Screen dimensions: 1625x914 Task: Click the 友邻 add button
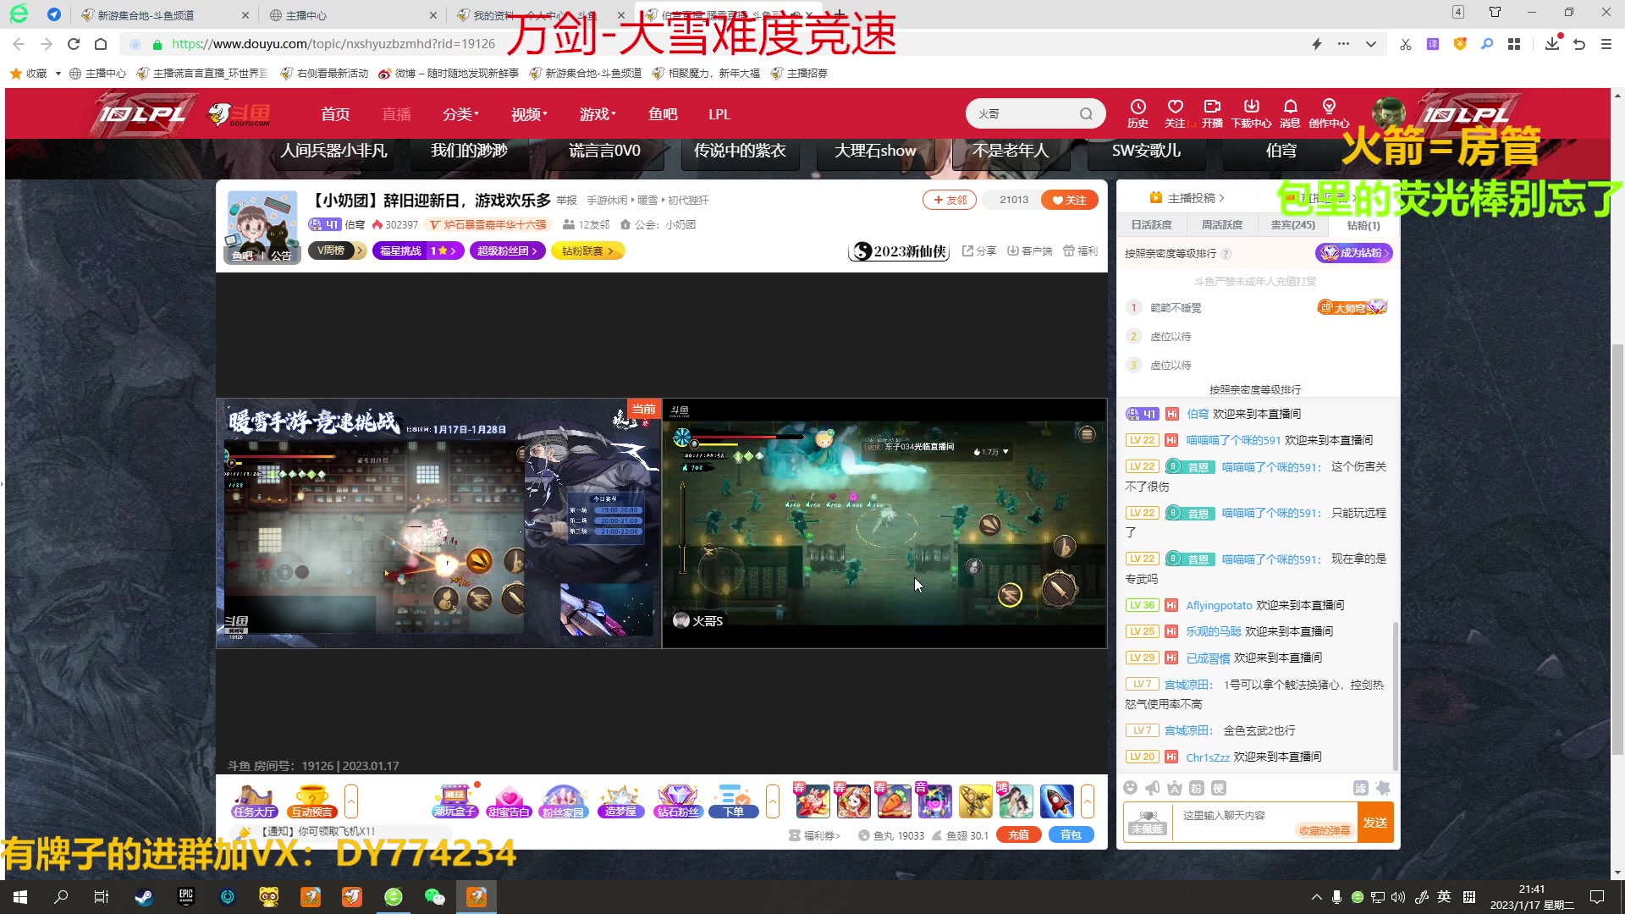[x=950, y=201]
